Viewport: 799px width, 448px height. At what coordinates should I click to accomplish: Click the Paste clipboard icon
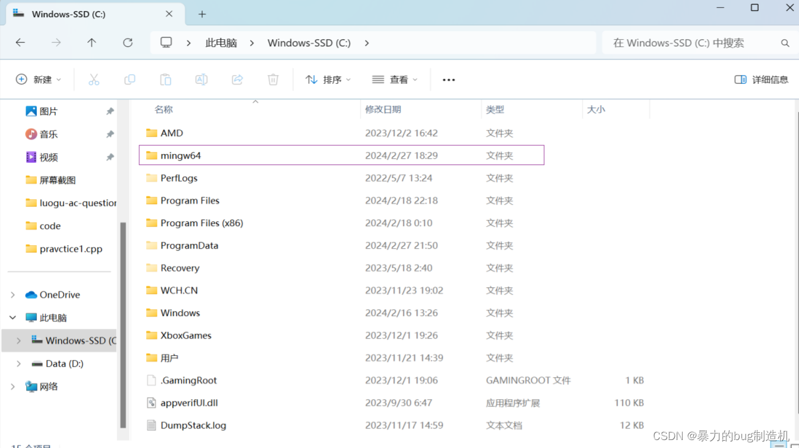[x=165, y=79]
